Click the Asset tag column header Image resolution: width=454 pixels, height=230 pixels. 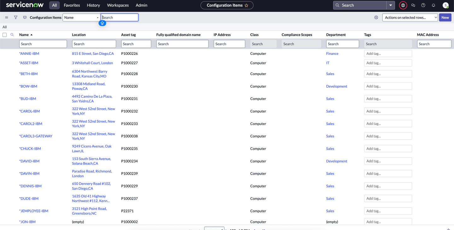click(x=128, y=35)
